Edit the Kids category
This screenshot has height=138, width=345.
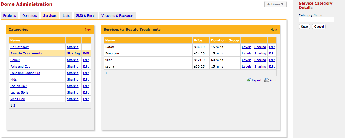(86, 79)
